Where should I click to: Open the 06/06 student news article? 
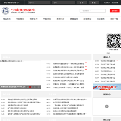(x=65, y=111)
